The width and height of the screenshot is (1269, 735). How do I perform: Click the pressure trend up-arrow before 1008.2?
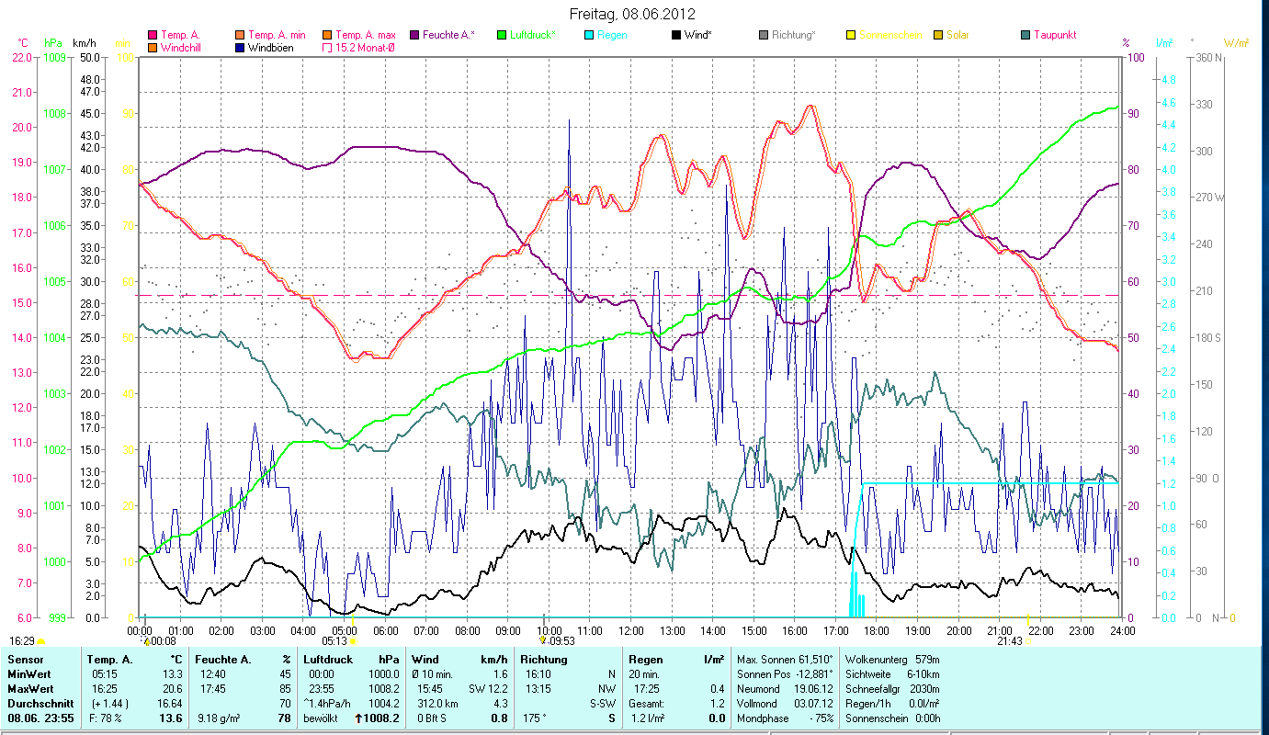coord(358,718)
